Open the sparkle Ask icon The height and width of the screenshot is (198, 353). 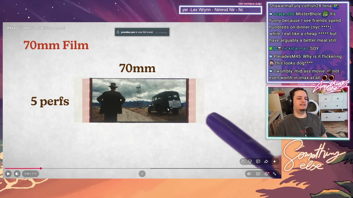click(x=274, y=161)
